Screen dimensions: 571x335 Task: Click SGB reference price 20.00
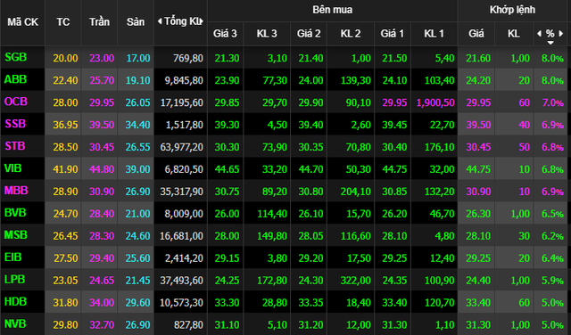pos(65,58)
